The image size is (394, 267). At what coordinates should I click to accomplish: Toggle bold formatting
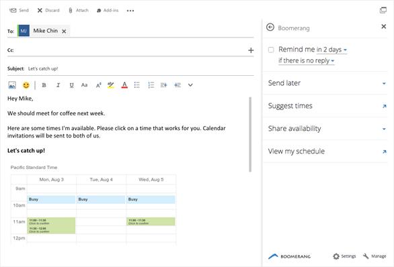44,85
